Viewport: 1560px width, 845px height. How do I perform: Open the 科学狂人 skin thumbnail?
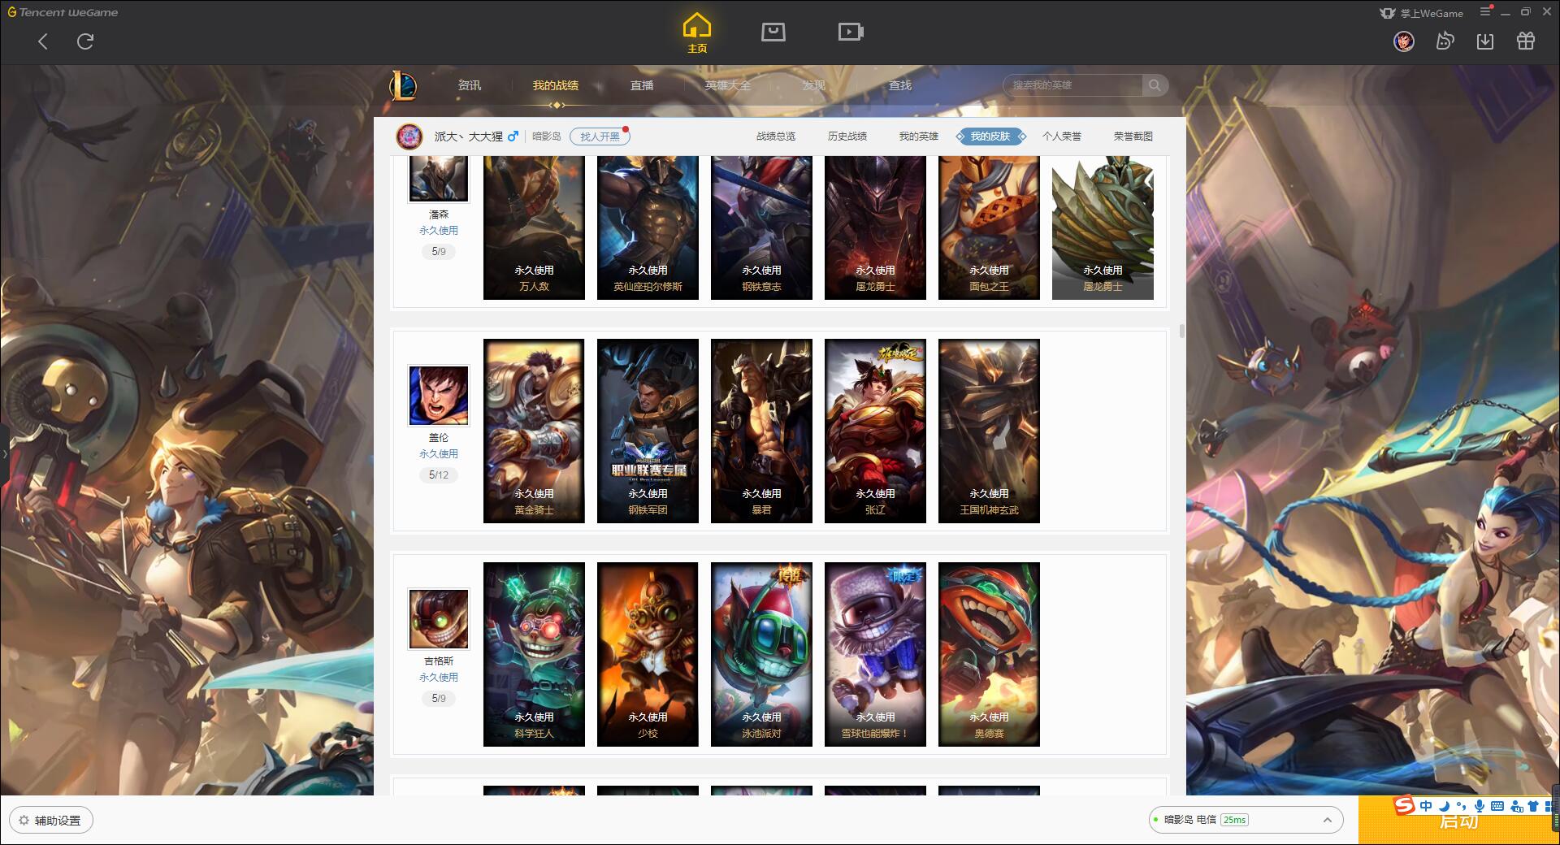[x=534, y=655]
